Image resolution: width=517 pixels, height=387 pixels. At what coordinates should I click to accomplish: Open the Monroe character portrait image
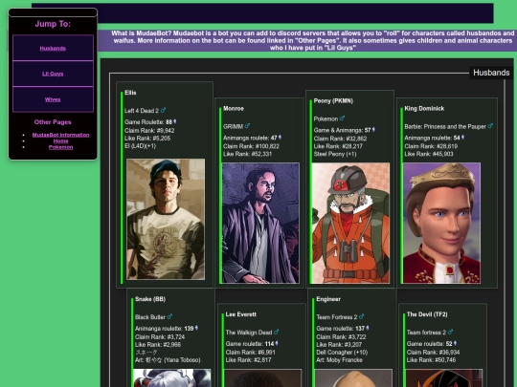(x=260, y=223)
